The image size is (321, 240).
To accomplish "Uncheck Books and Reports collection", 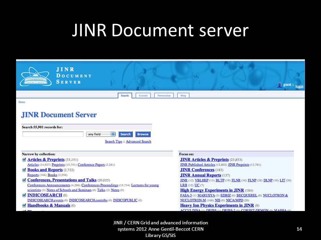I will 24,170.
